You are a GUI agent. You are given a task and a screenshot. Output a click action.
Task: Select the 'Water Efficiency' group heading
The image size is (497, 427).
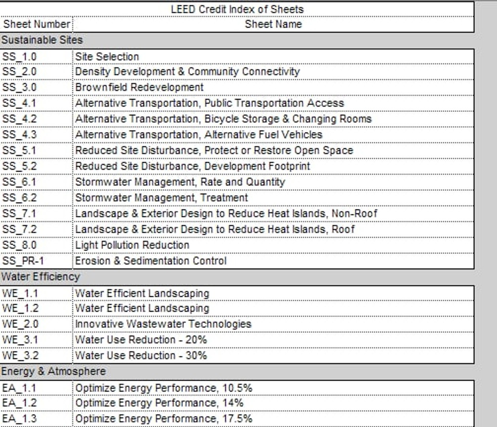pyautogui.click(x=40, y=277)
